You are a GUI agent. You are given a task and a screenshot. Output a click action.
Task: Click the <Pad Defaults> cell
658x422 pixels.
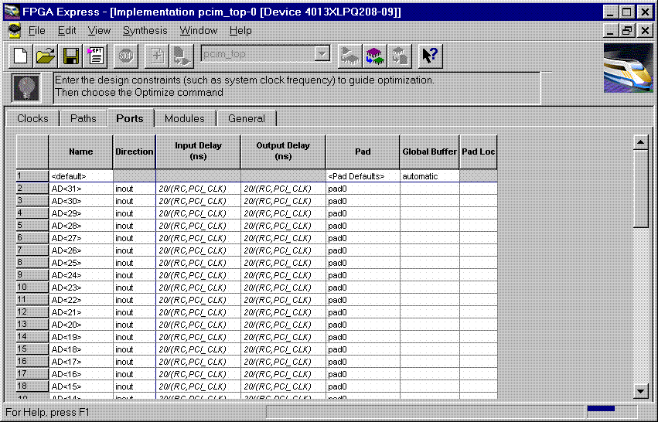click(x=363, y=176)
